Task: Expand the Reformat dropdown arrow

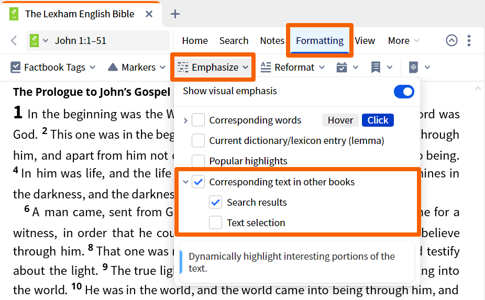Action: pos(322,67)
